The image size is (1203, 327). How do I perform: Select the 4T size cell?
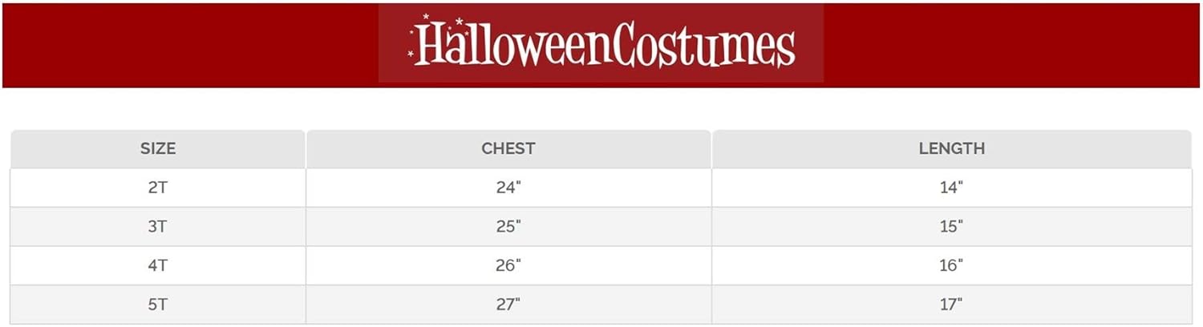pyautogui.click(x=158, y=265)
